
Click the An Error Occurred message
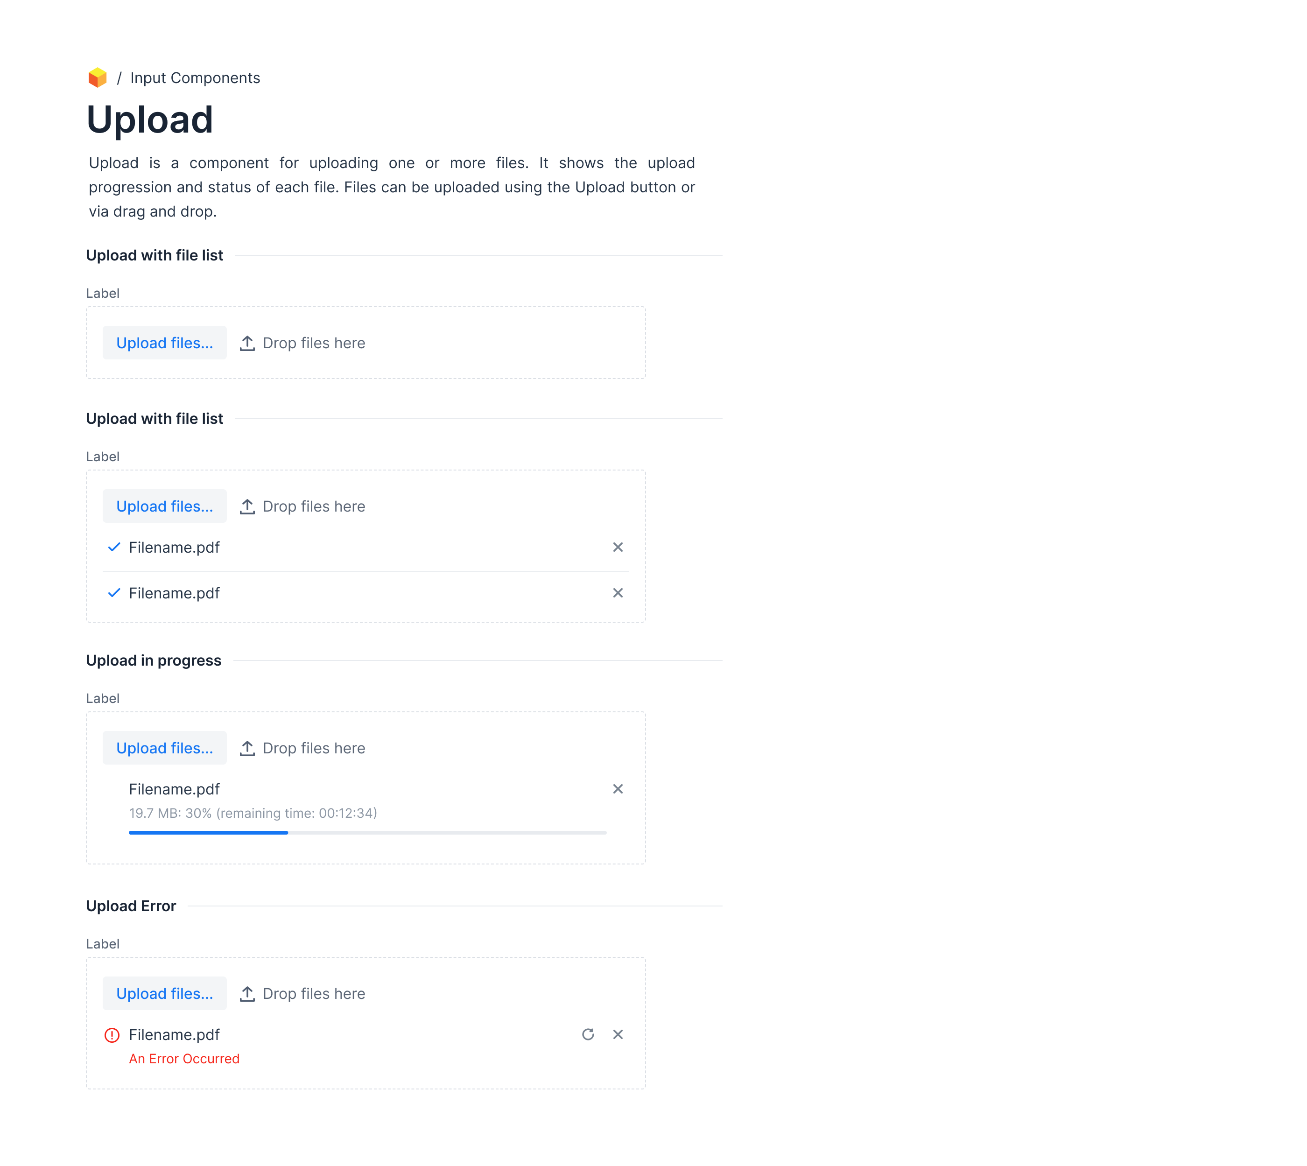pyautogui.click(x=184, y=1058)
